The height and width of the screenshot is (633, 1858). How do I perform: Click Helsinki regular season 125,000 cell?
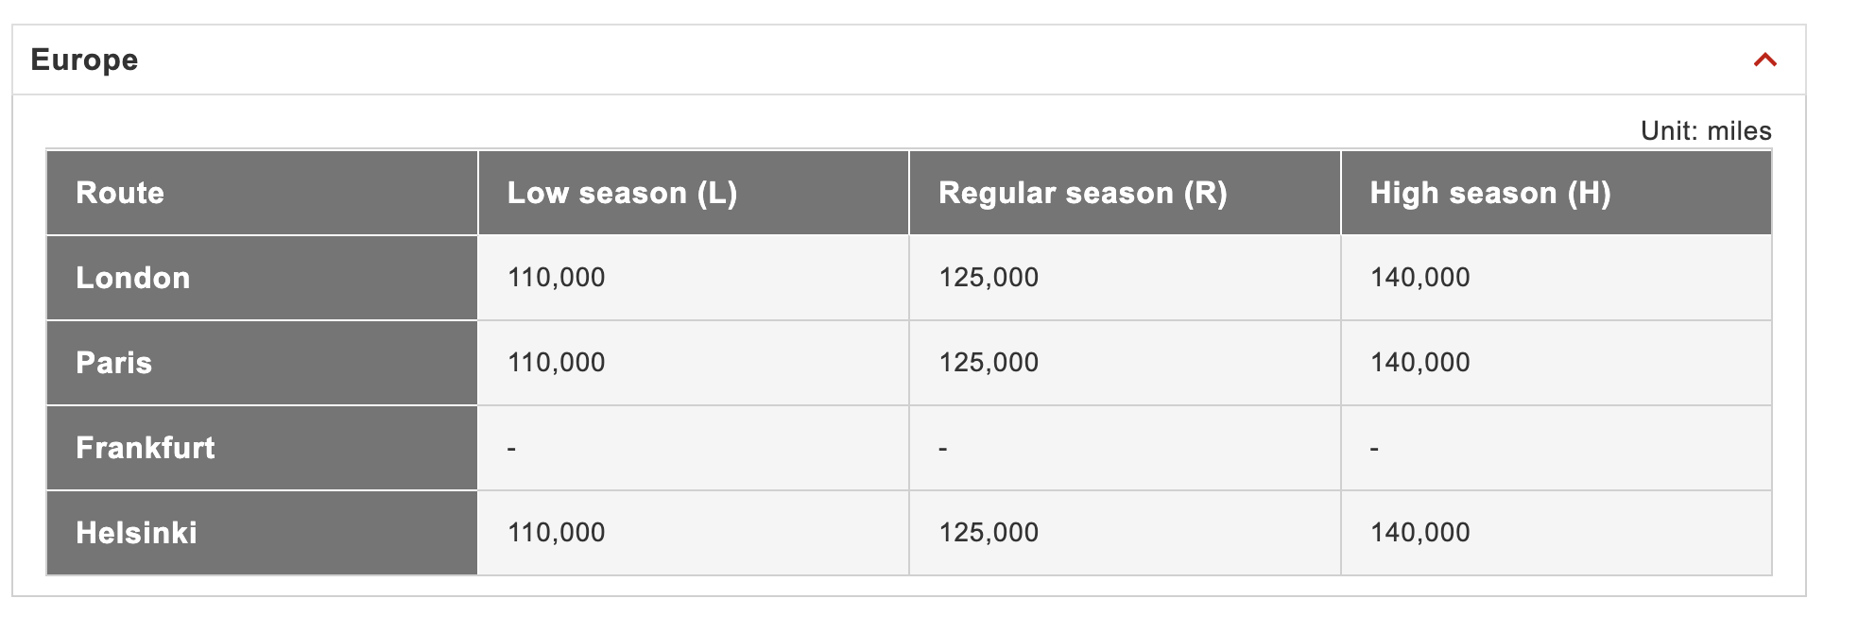tap(988, 533)
